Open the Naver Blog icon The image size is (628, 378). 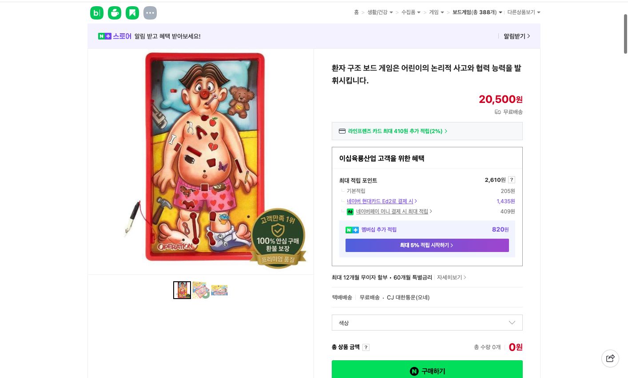coord(97,13)
